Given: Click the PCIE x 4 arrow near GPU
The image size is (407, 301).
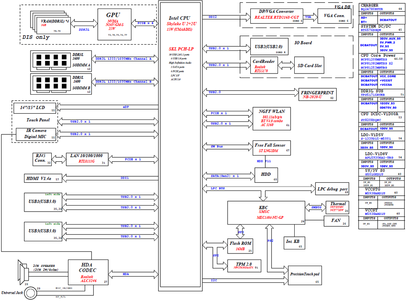Looking at the screenshot, I should tap(145, 23).
